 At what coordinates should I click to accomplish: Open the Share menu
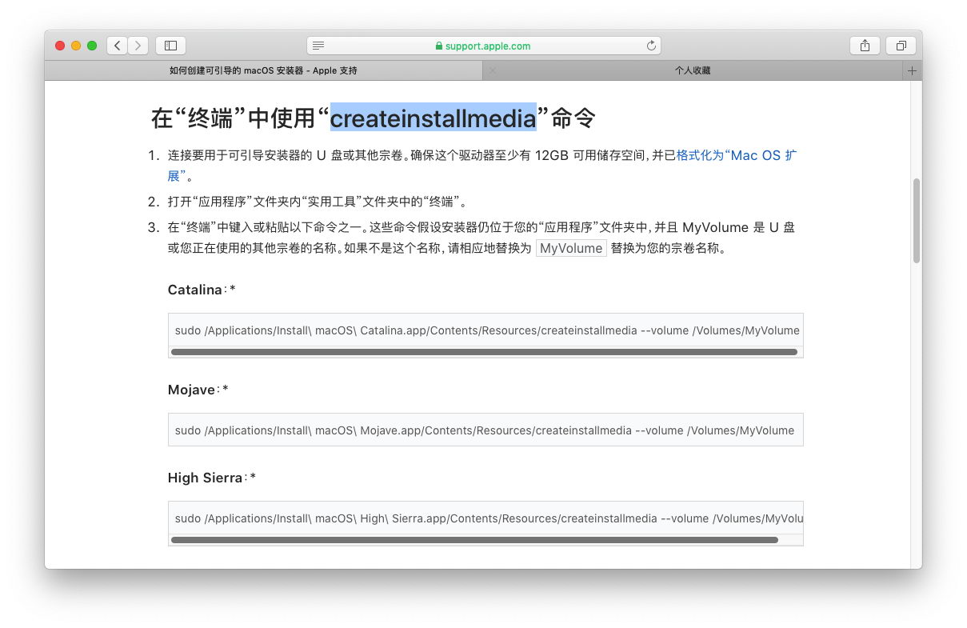(865, 45)
